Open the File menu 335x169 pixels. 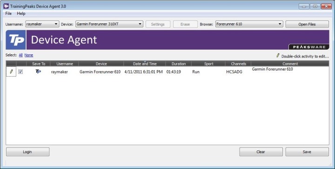click(x=8, y=13)
